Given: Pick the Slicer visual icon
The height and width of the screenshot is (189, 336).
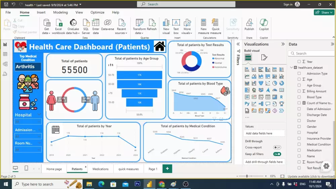Looking at the screenshot, I should click(x=261, y=97).
